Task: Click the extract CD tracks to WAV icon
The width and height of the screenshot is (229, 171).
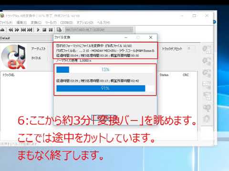Action: tap(207, 49)
